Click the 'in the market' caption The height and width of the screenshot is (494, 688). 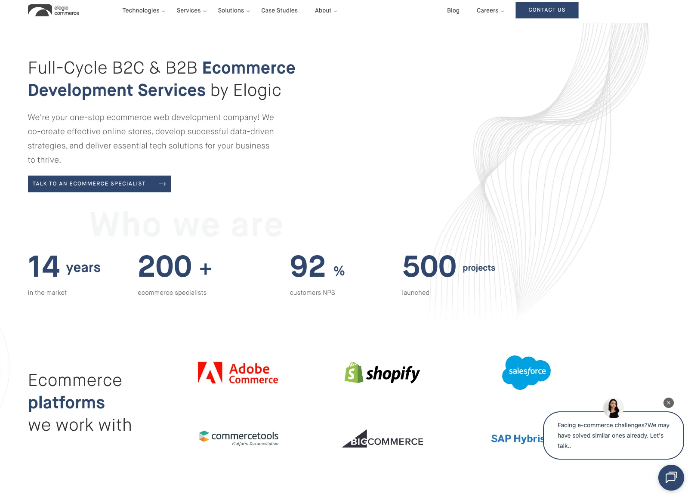pos(47,293)
